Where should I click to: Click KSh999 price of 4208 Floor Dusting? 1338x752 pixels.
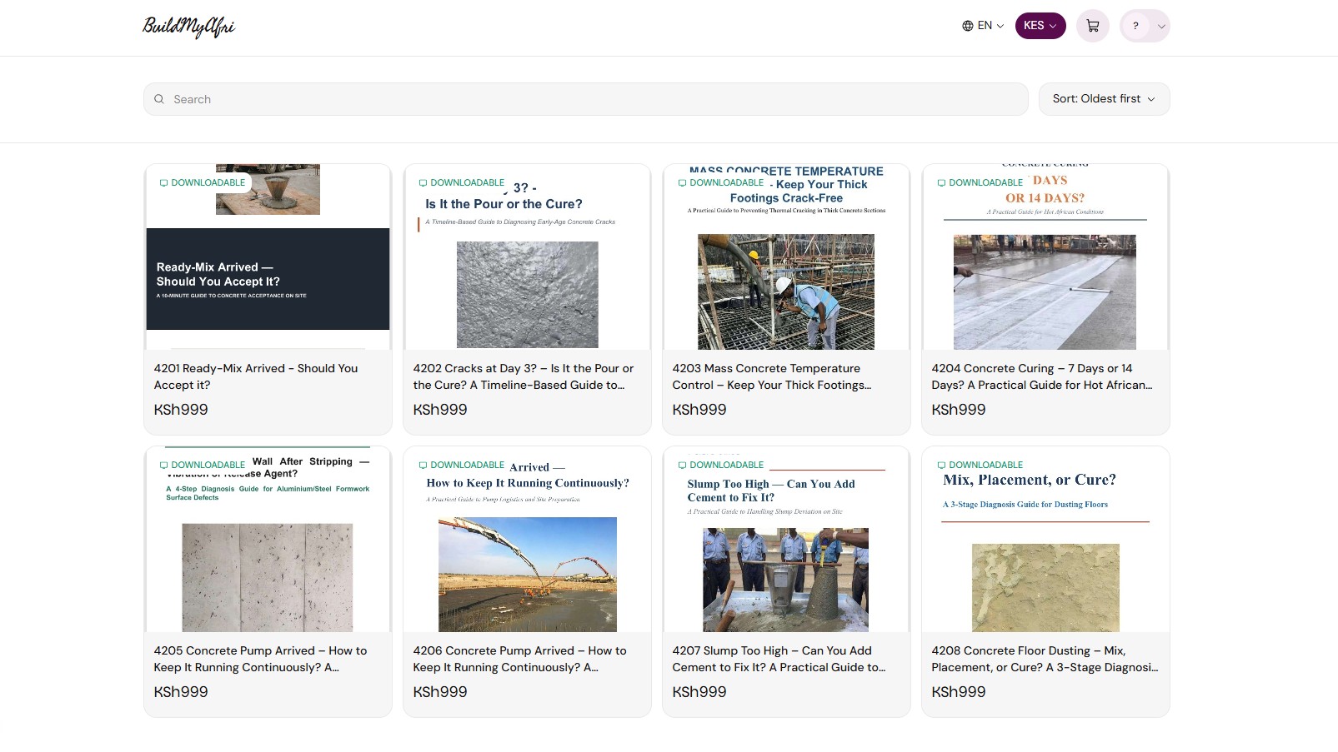(x=959, y=692)
